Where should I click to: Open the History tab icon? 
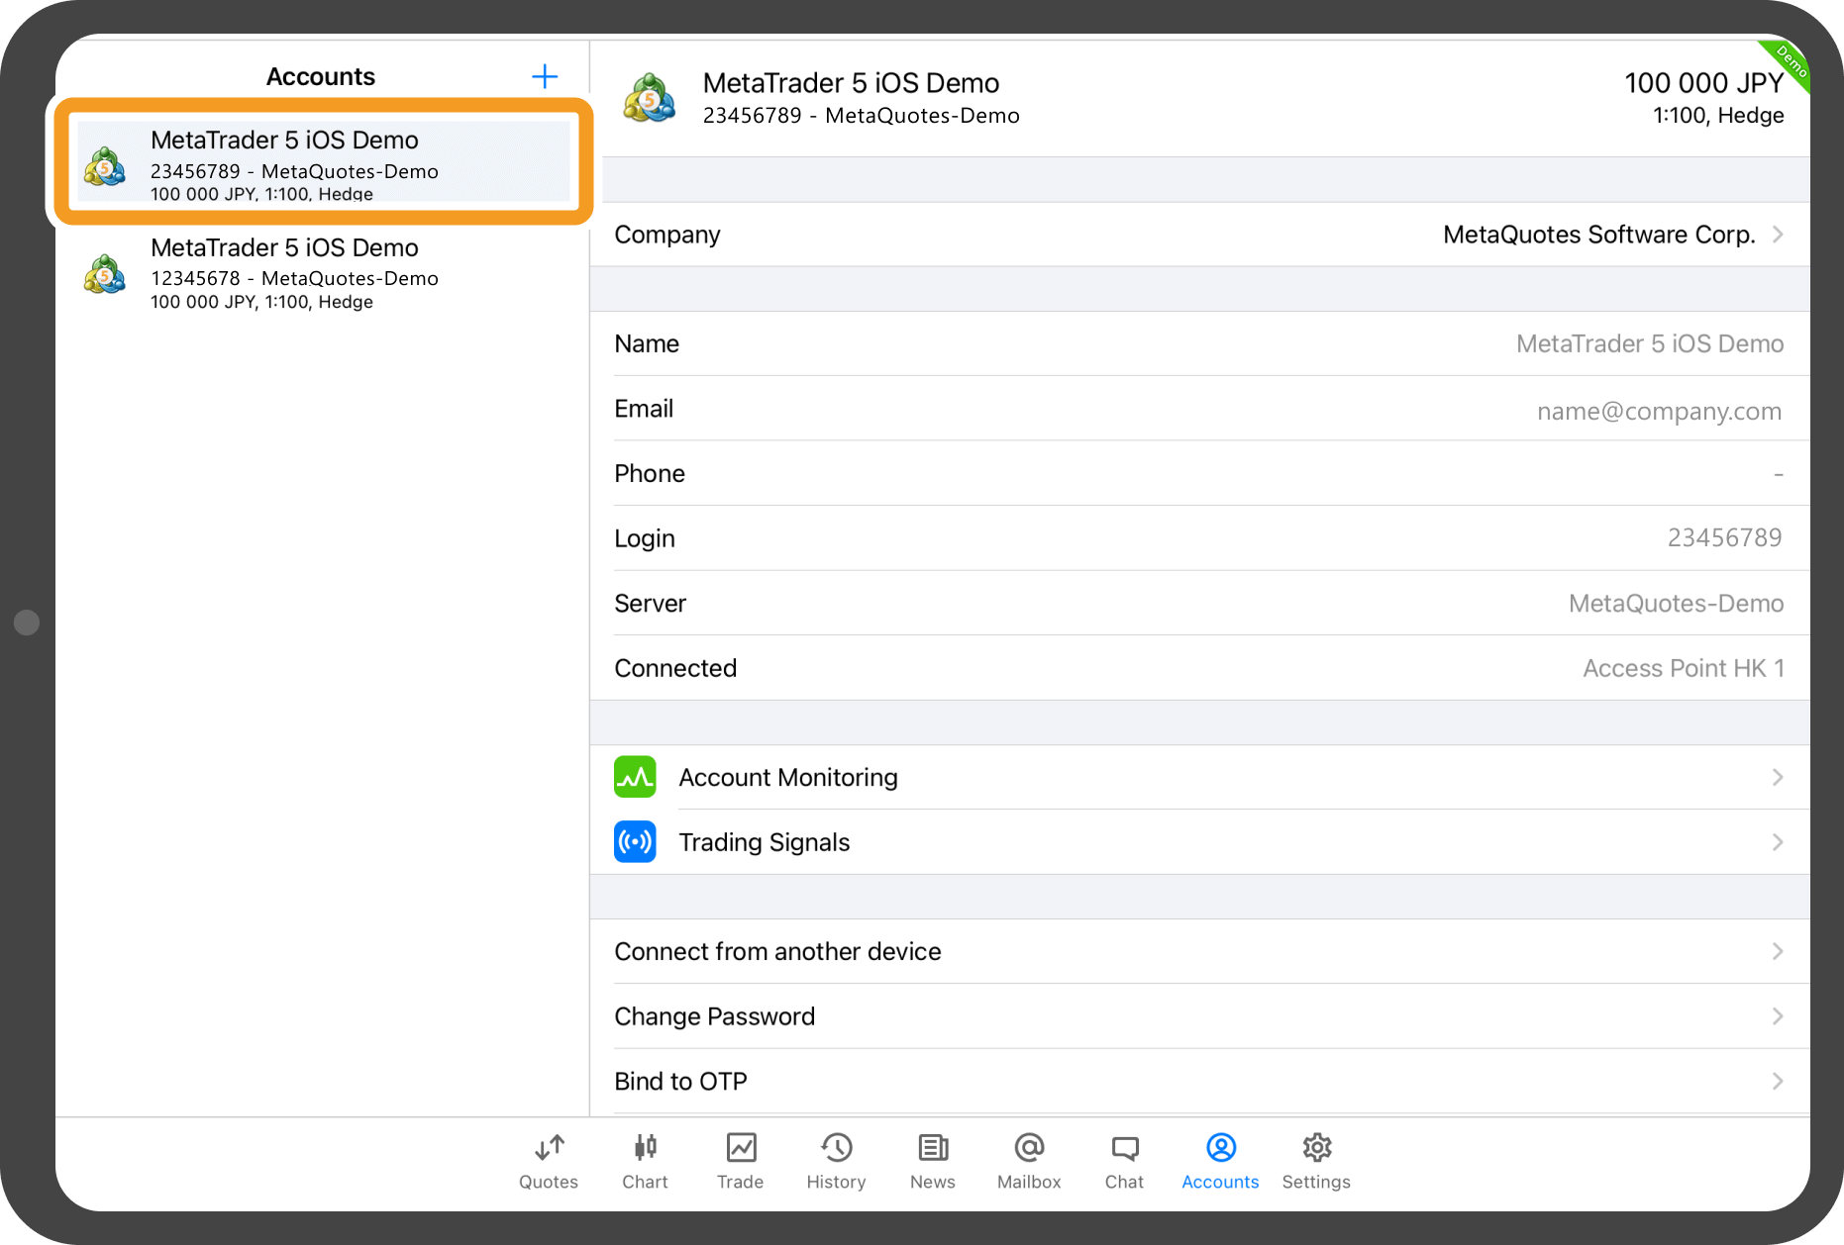click(x=837, y=1148)
